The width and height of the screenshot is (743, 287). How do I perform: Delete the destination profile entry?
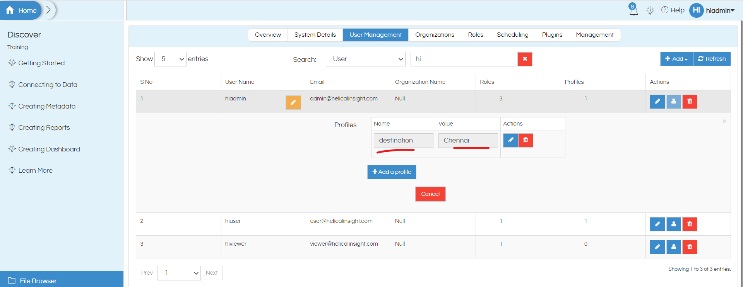coord(526,140)
